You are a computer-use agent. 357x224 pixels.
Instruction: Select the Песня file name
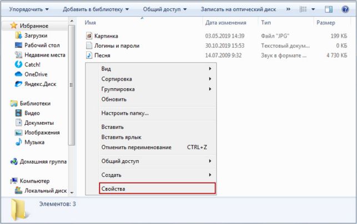click(102, 55)
